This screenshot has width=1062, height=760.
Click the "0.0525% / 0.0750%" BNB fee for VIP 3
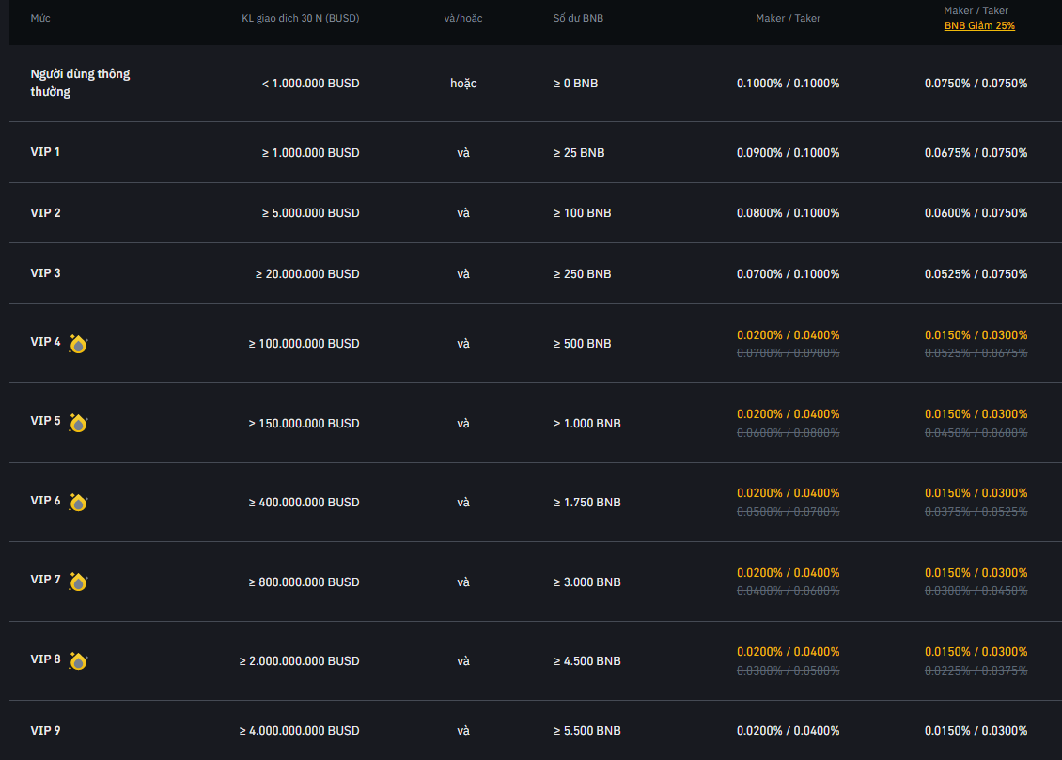click(x=976, y=274)
